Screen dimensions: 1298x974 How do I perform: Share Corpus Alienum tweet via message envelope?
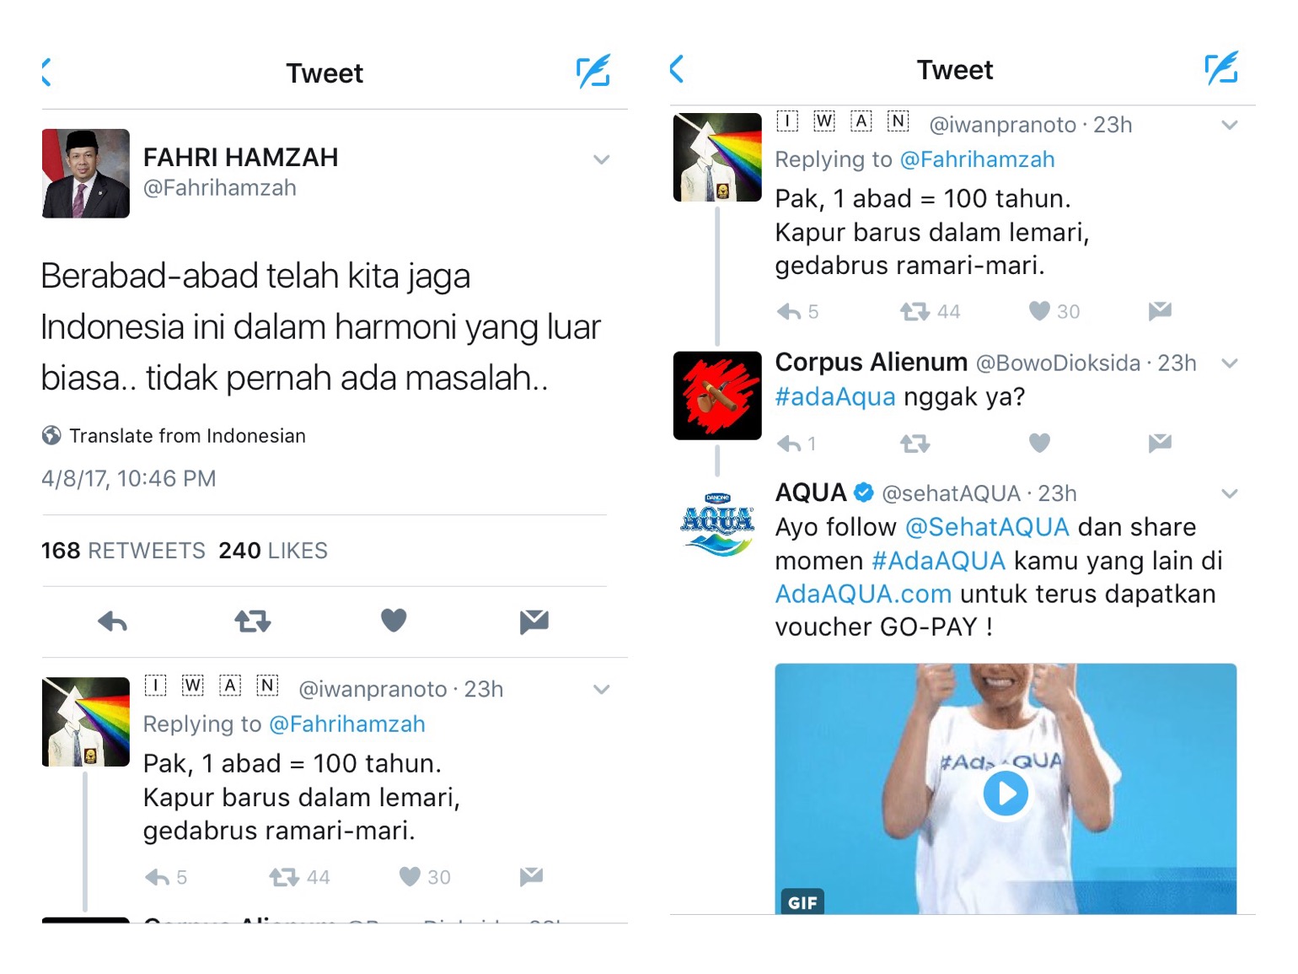click(x=1160, y=443)
